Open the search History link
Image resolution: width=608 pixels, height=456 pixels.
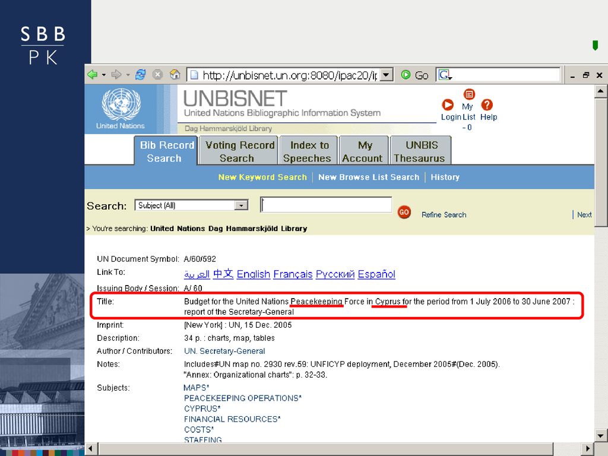point(445,177)
